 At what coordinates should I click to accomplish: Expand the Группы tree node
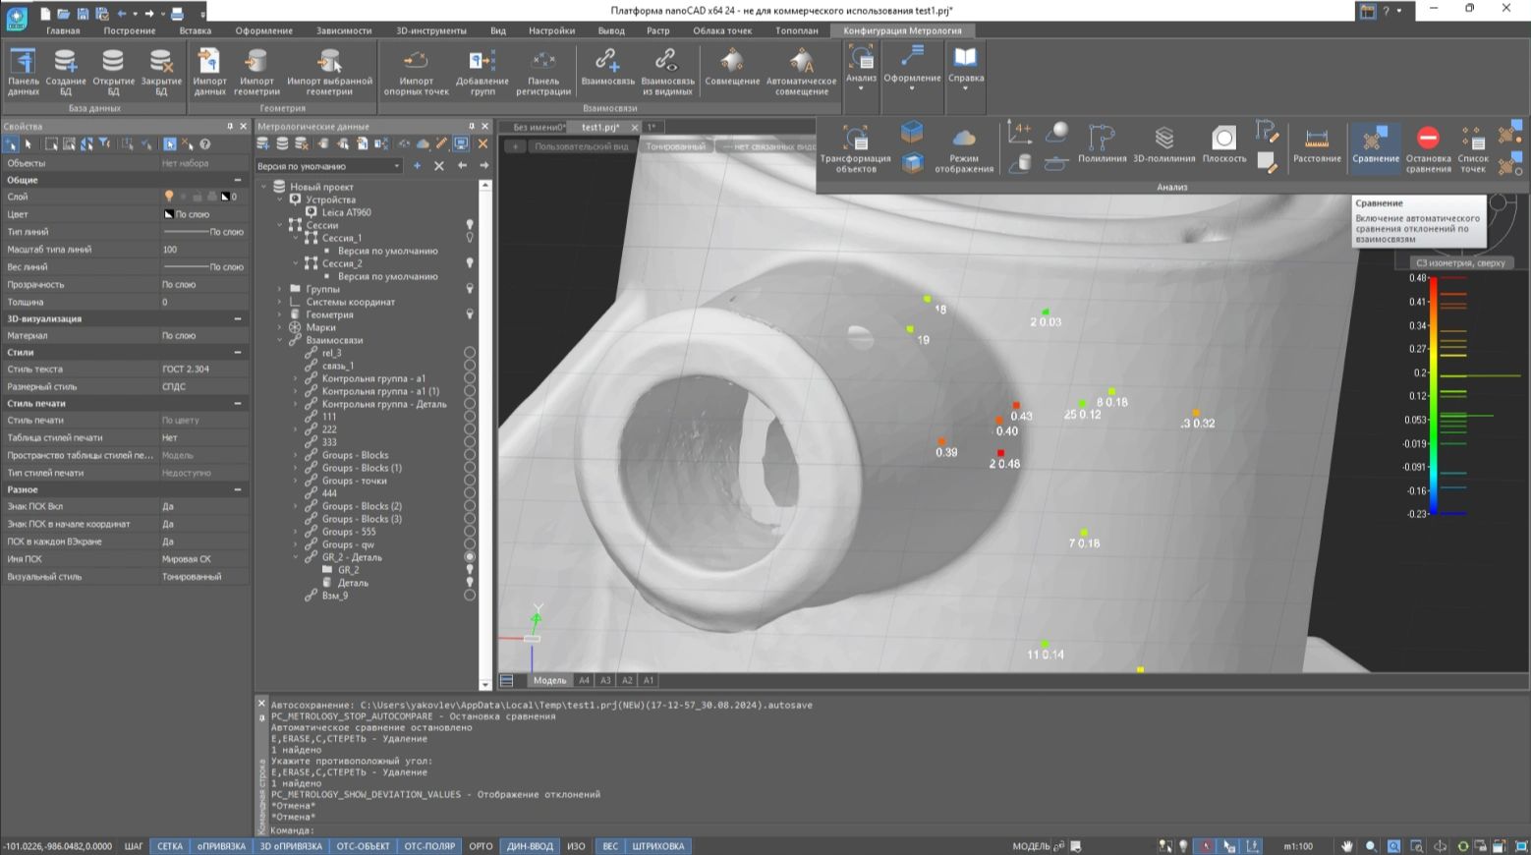(x=280, y=289)
